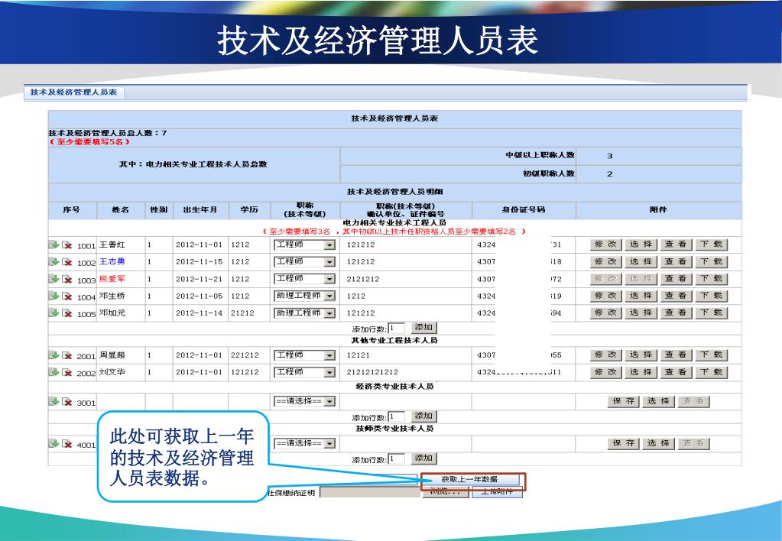Click 保存 button in row 3001
Image resolution: width=782 pixels, height=541 pixels.
coord(623,402)
